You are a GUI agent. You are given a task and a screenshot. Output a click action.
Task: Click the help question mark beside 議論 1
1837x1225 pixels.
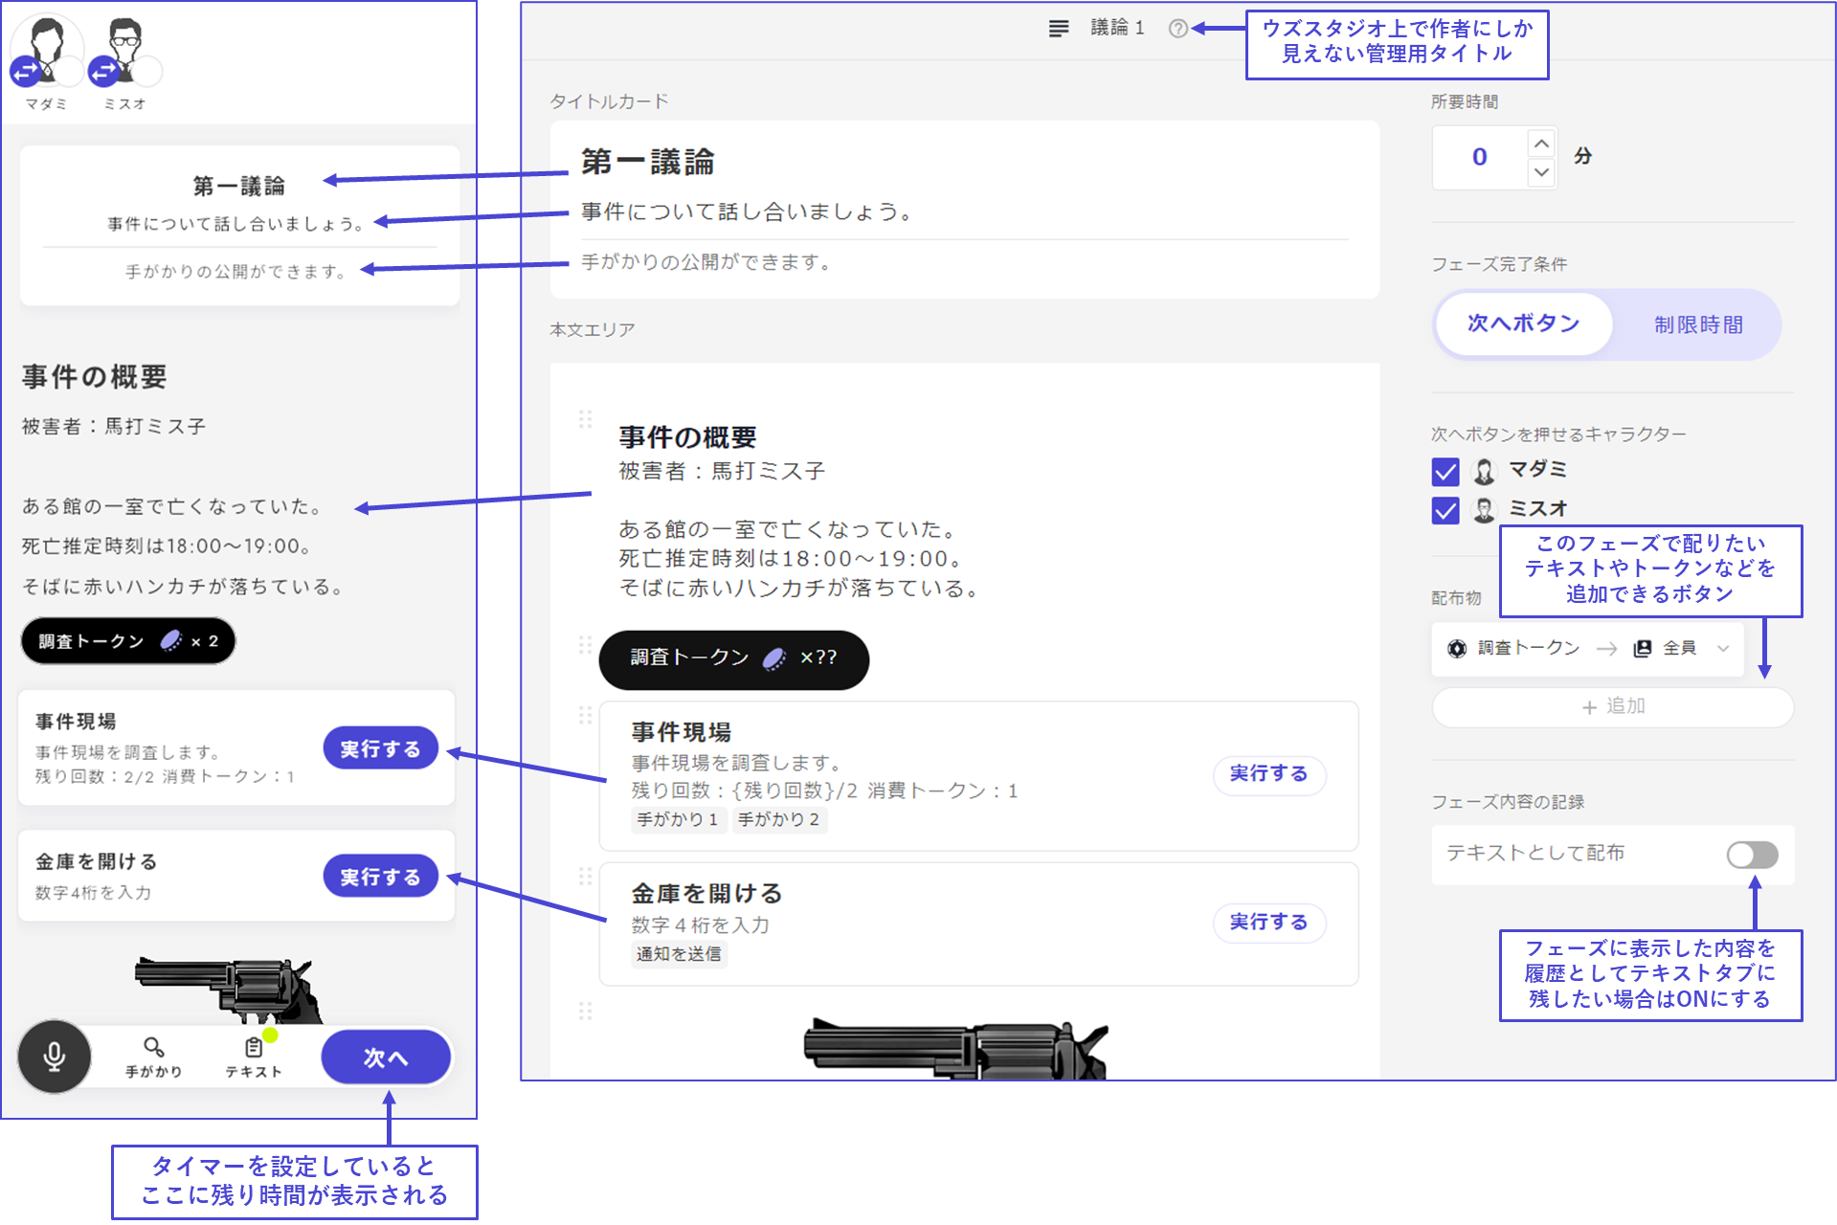pyautogui.click(x=1177, y=29)
